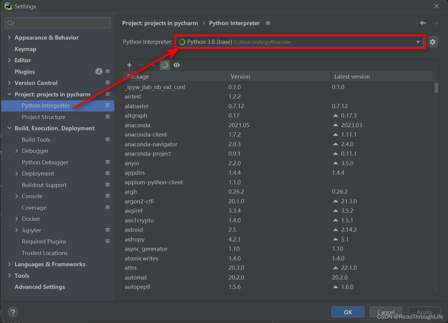Select the _ipyw_jlab_nb_ext_conf package row
448x323 pixels.
[x=279, y=87]
